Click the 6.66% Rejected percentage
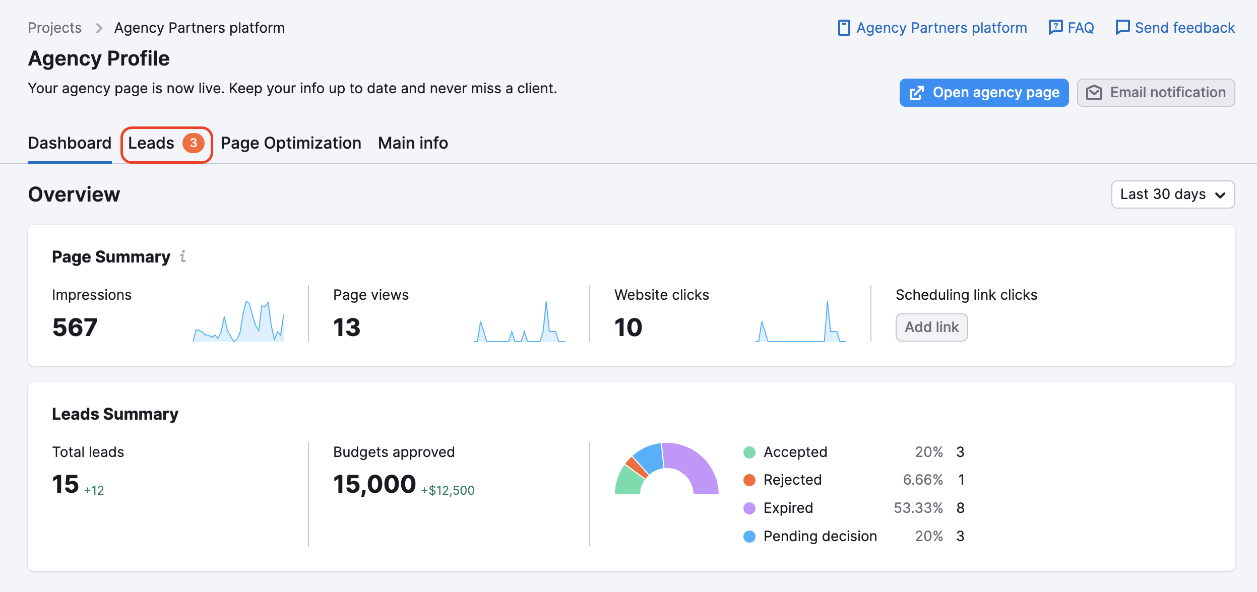1257x592 pixels. click(922, 480)
